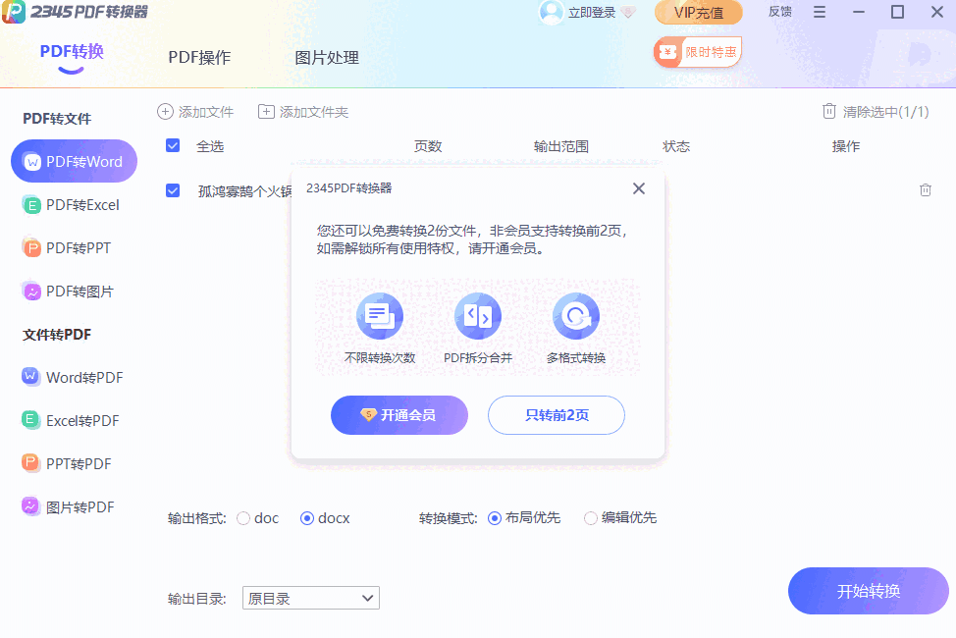Click the PDF转文件 section heading

57,119
